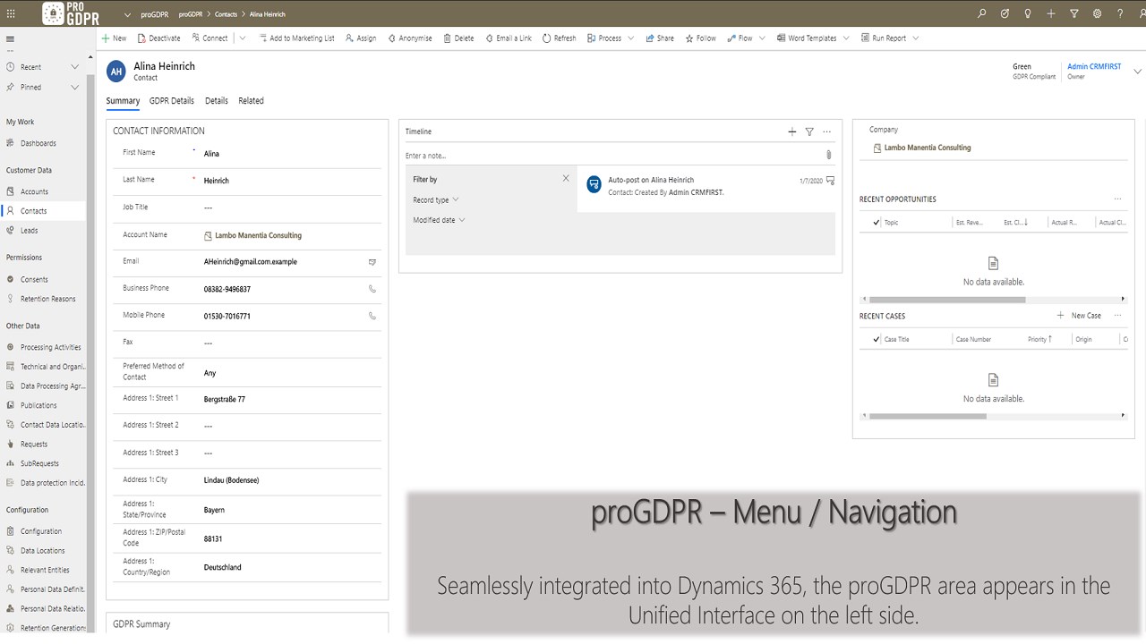Click Add to Marketing List command
The image size is (1146, 644).
296,38
